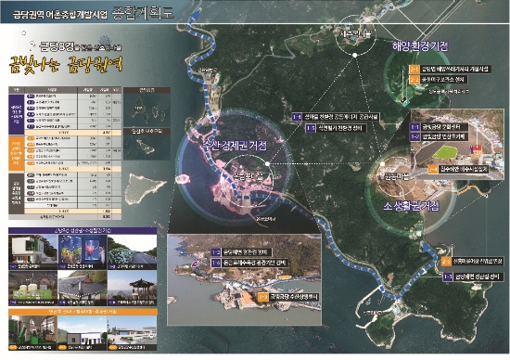Click the 종합계획도 heading

tap(143, 13)
